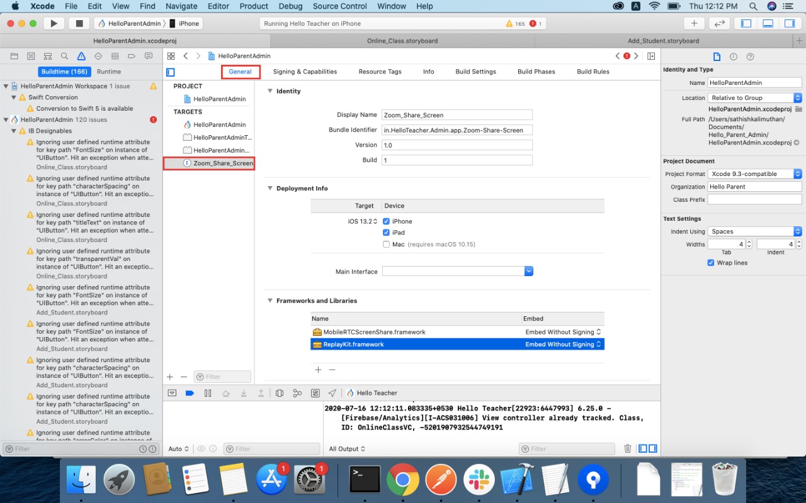Screen dimensions: 806x503
Task: Open the Source Control menu
Action: pos(340,6)
